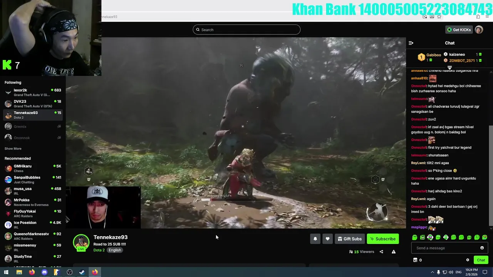Open the emoji picker in message box
This screenshot has width=493, height=277.
[482, 248]
